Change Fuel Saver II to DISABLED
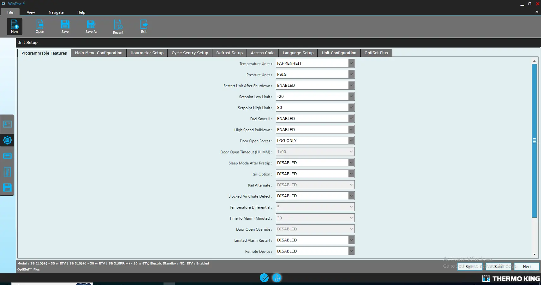 tap(351, 118)
